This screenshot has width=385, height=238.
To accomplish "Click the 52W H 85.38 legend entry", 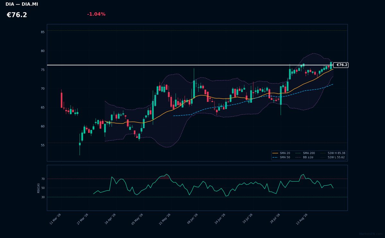I will point(333,153).
